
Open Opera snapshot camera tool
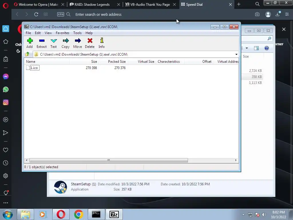(257, 14)
